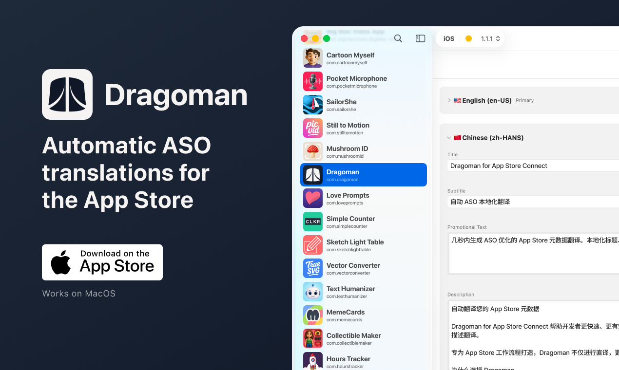Image resolution: width=619 pixels, height=370 pixels.
Task: Select Collectible Maker in the app list
Action: click(364, 338)
